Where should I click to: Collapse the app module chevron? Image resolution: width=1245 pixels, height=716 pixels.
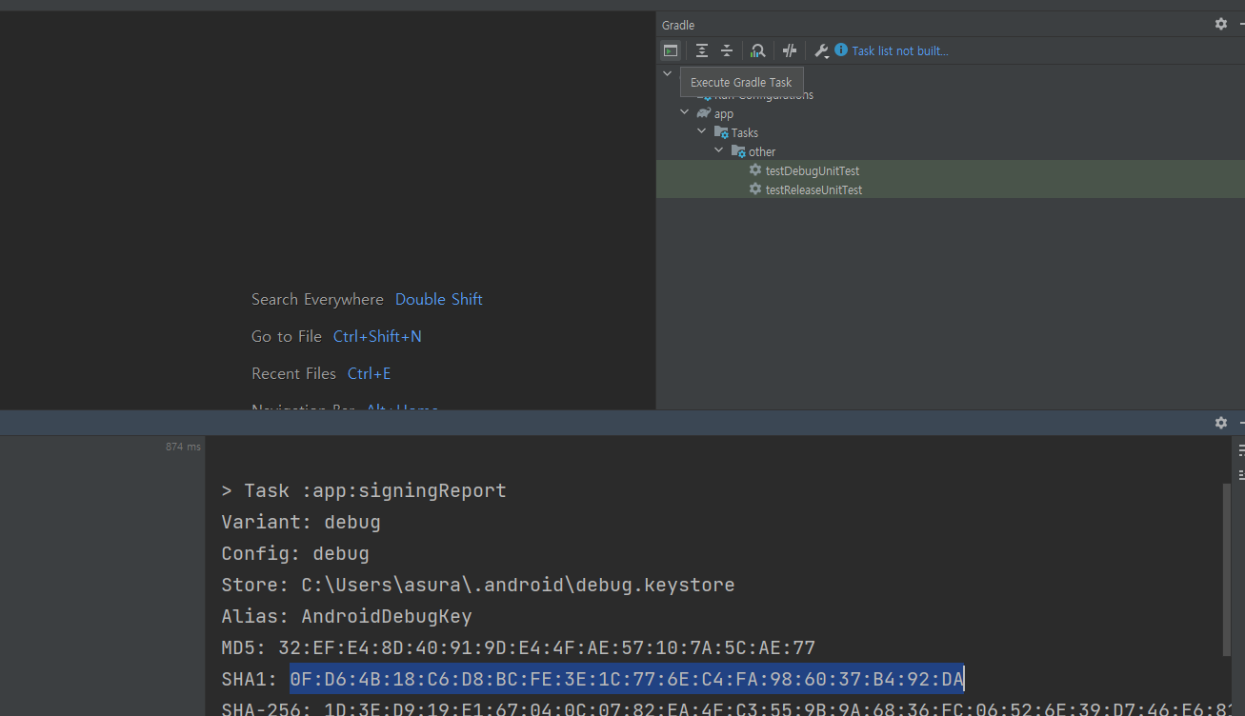(684, 112)
